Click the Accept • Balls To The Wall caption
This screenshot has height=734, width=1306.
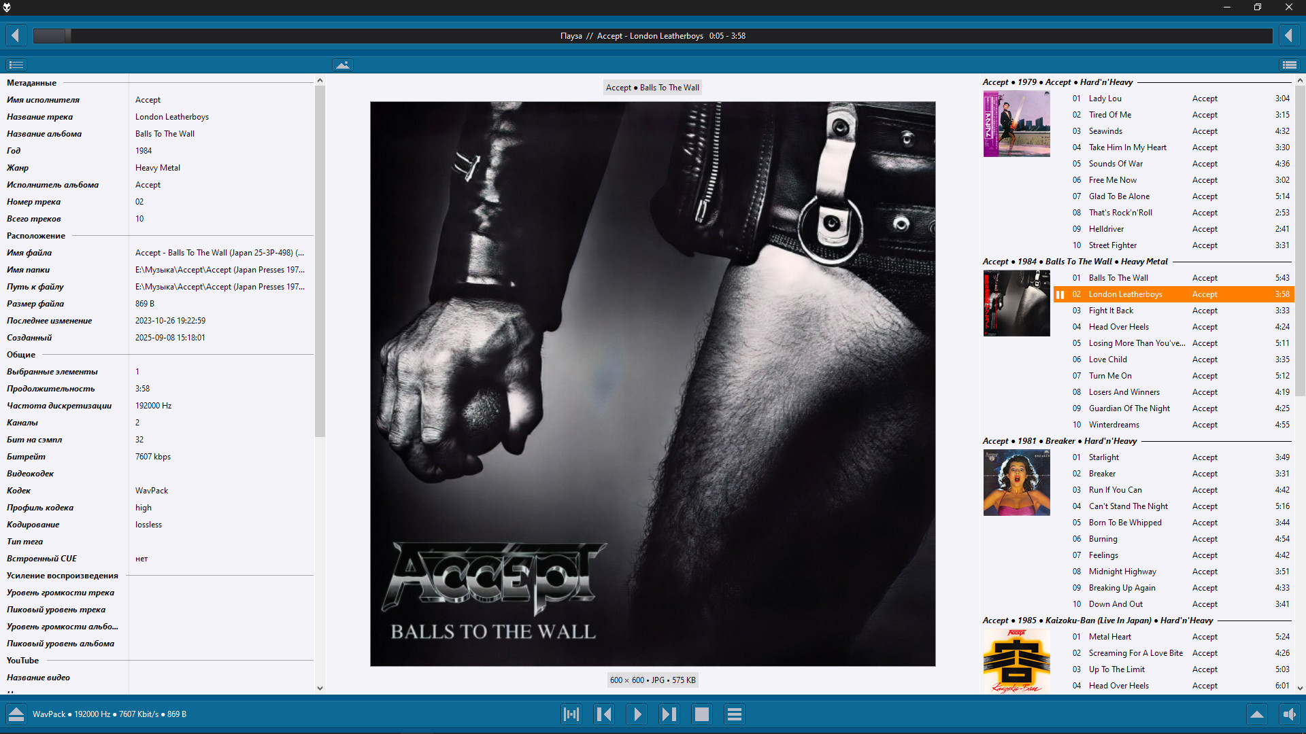click(x=652, y=88)
